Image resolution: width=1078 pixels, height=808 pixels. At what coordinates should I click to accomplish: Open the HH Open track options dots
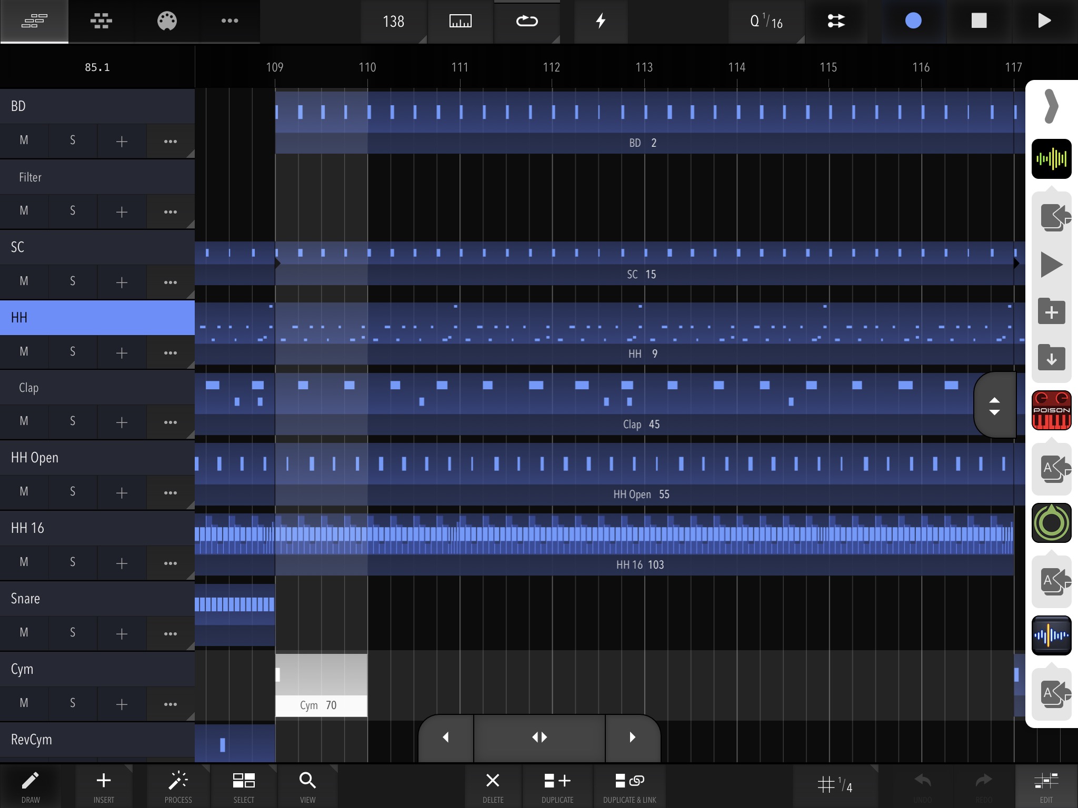[171, 492]
